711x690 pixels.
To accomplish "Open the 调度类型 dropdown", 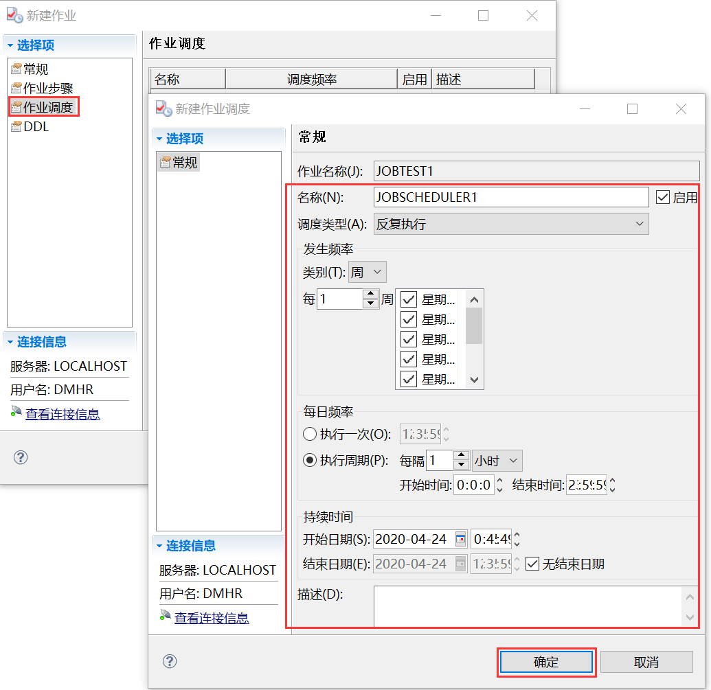I will tap(511, 224).
